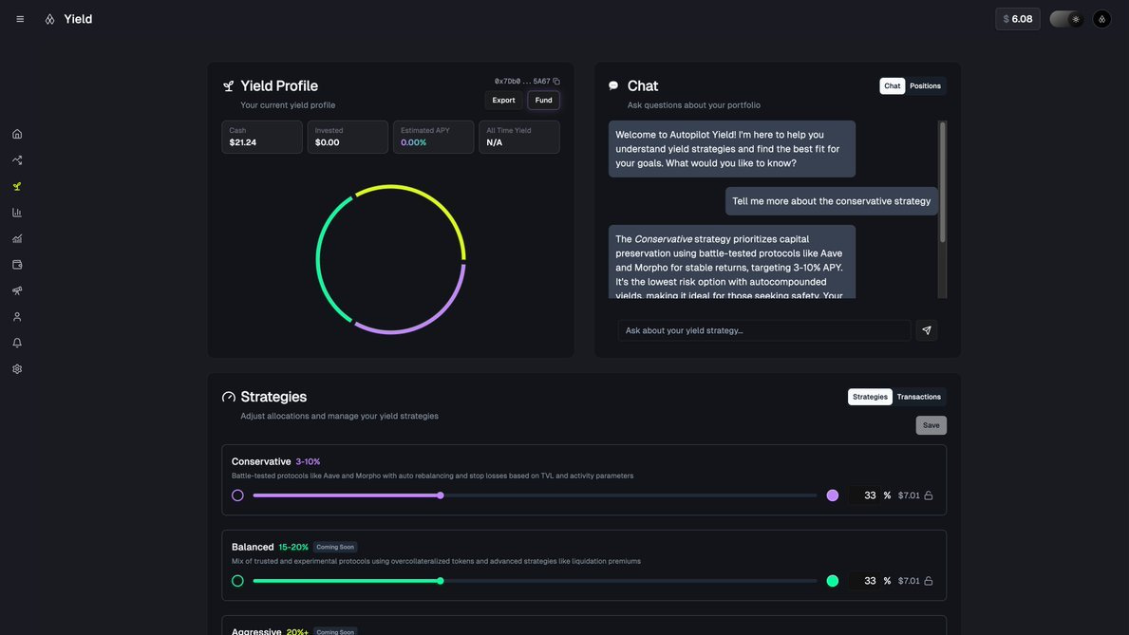Screen dimensions: 1129x635
Task: Click the allocation donut chart
Action: tap(391, 259)
